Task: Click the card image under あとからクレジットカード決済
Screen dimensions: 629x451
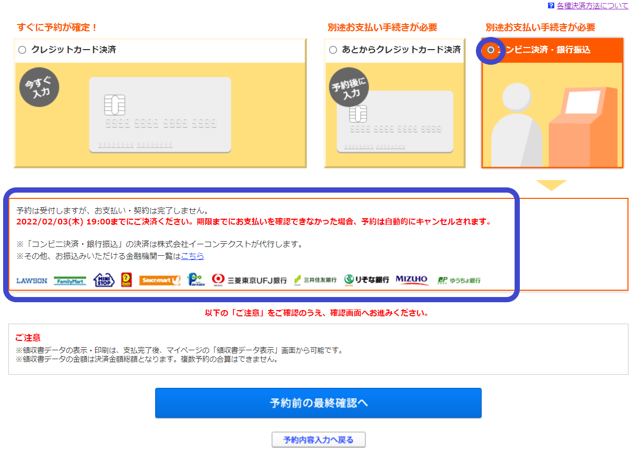Action: point(395,122)
